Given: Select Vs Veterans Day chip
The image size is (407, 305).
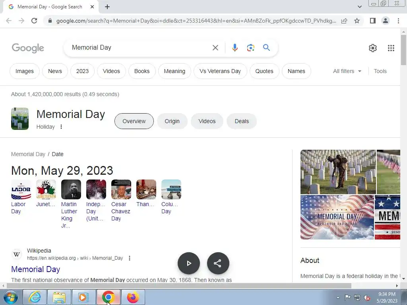Looking at the screenshot, I should click(x=220, y=71).
